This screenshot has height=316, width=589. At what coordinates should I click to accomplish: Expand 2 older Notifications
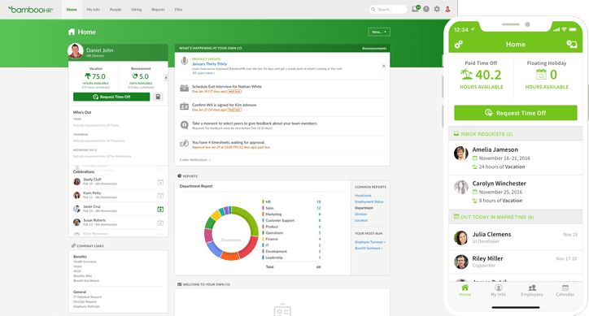click(195, 160)
